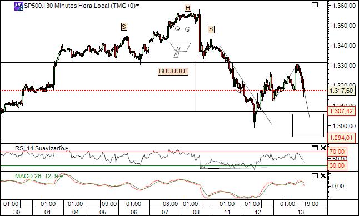The width and height of the screenshot is (359, 216).
Task: Click the red price level tag 1.294,01
Action: pyautogui.click(x=341, y=138)
